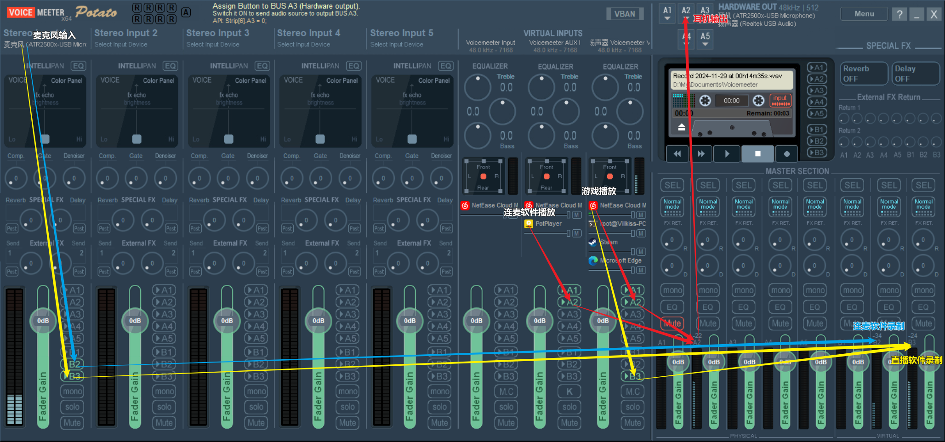Click the Post button under Stereo Input 2 Reverb
Image resolution: width=945 pixels, height=442 pixels.
pos(104,228)
